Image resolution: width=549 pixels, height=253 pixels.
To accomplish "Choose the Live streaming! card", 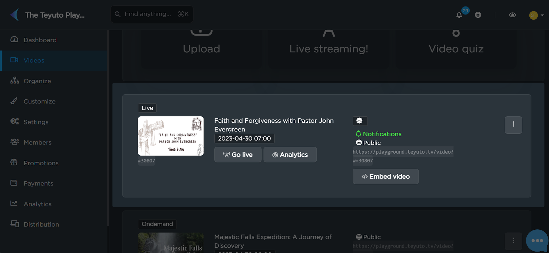I will pos(329,49).
